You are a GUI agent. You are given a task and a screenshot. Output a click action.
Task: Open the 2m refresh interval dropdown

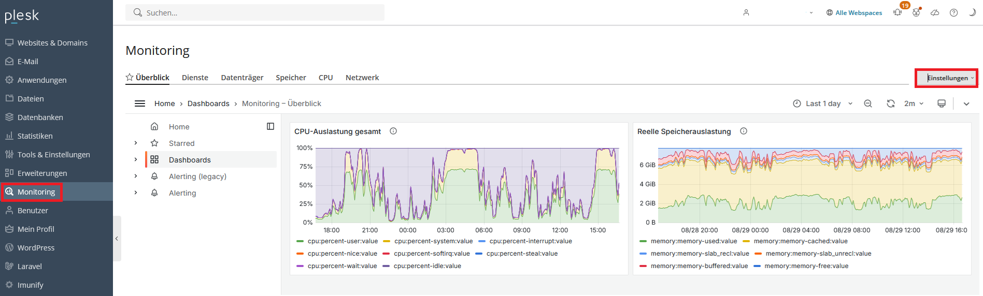(x=914, y=103)
